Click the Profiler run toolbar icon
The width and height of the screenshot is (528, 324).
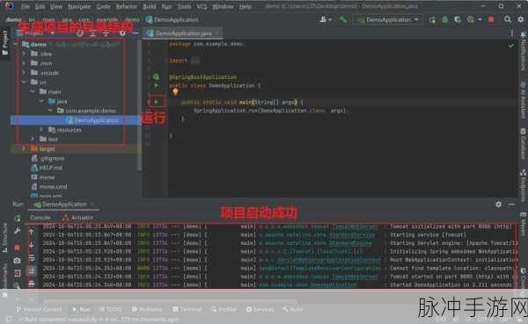tap(471, 20)
